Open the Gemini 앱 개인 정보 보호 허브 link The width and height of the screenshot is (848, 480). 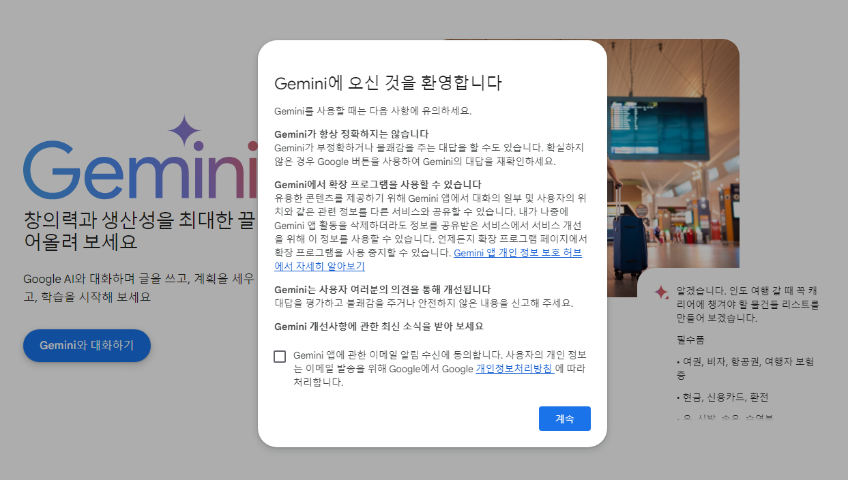click(428, 259)
